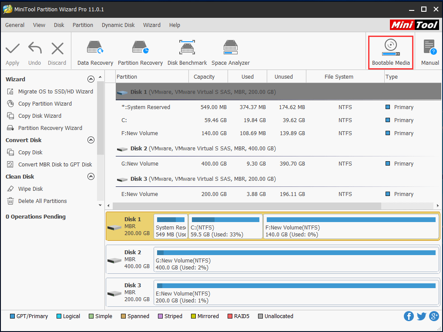The width and height of the screenshot is (443, 332).
Task: Open the Partition menu
Action: point(83,25)
